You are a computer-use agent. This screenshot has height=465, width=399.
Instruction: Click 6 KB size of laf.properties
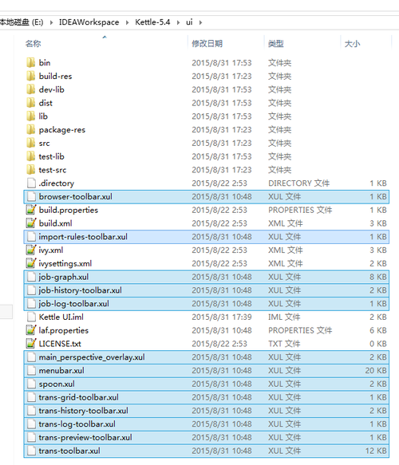click(378, 330)
